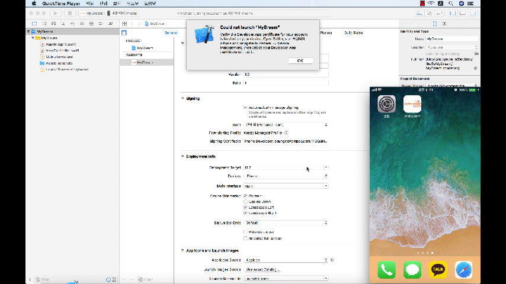
Task: Select the MyDream target in targets list
Action: 146,62
